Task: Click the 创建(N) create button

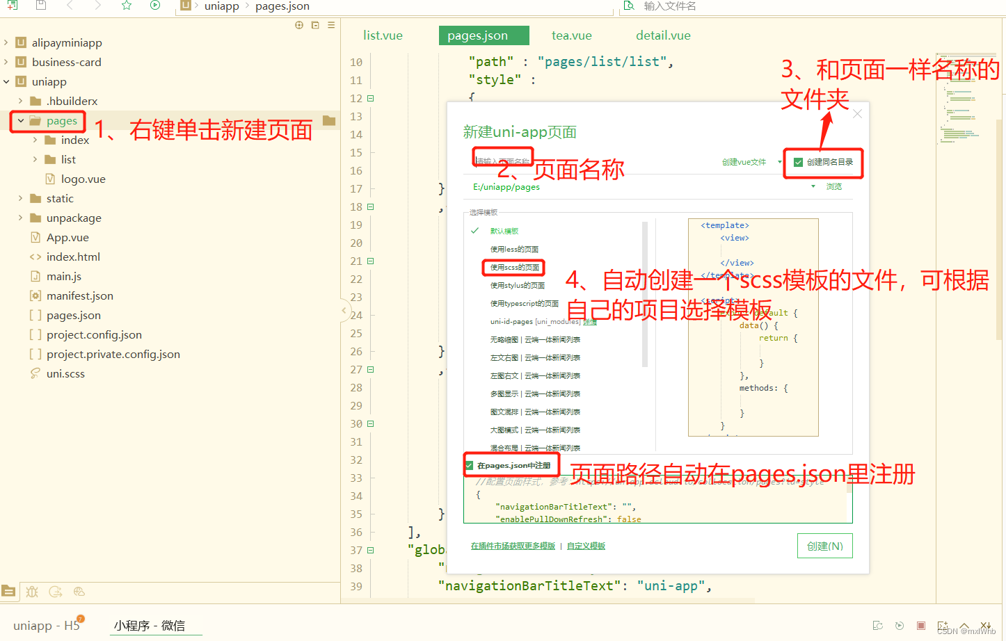Action: click(x=825, y=546)
